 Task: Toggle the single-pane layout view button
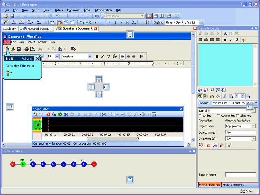(x=149, y=16)
